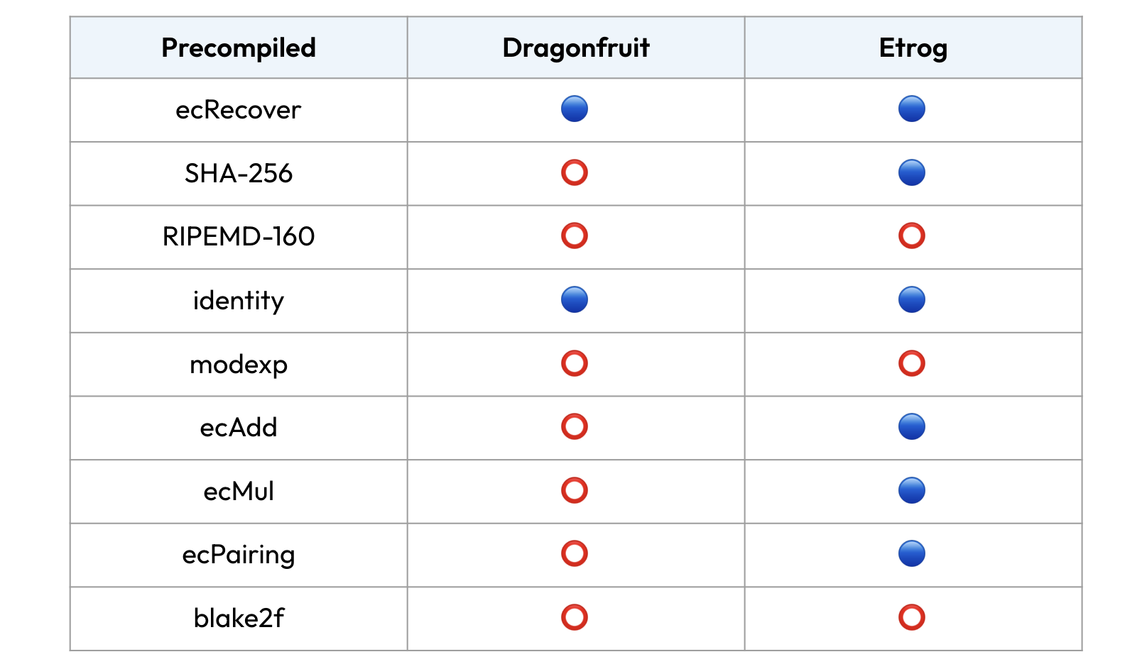Click the blue dot for ecRecover under Dragonfruit
1142x664 pixels.
coord(575,109)
